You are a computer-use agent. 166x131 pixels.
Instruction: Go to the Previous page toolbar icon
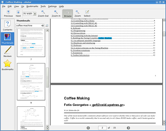(8, 12)
